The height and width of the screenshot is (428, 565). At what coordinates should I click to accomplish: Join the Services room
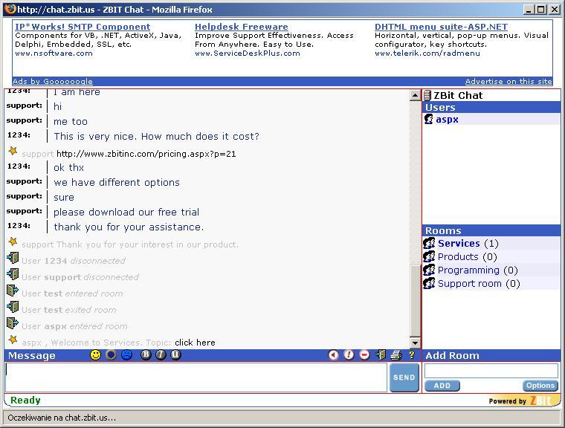pos(491,243)
